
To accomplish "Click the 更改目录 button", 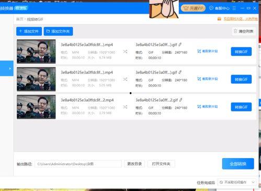I will pyautogui.click(x=134, y=164).
